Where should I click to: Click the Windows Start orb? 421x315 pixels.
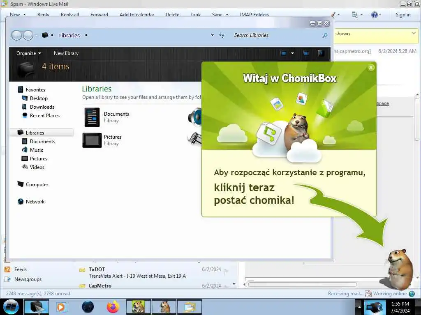click(x=11, y=307)
